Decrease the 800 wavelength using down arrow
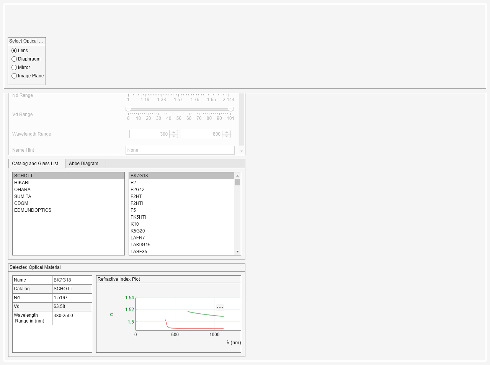 (x=226, y=136)
